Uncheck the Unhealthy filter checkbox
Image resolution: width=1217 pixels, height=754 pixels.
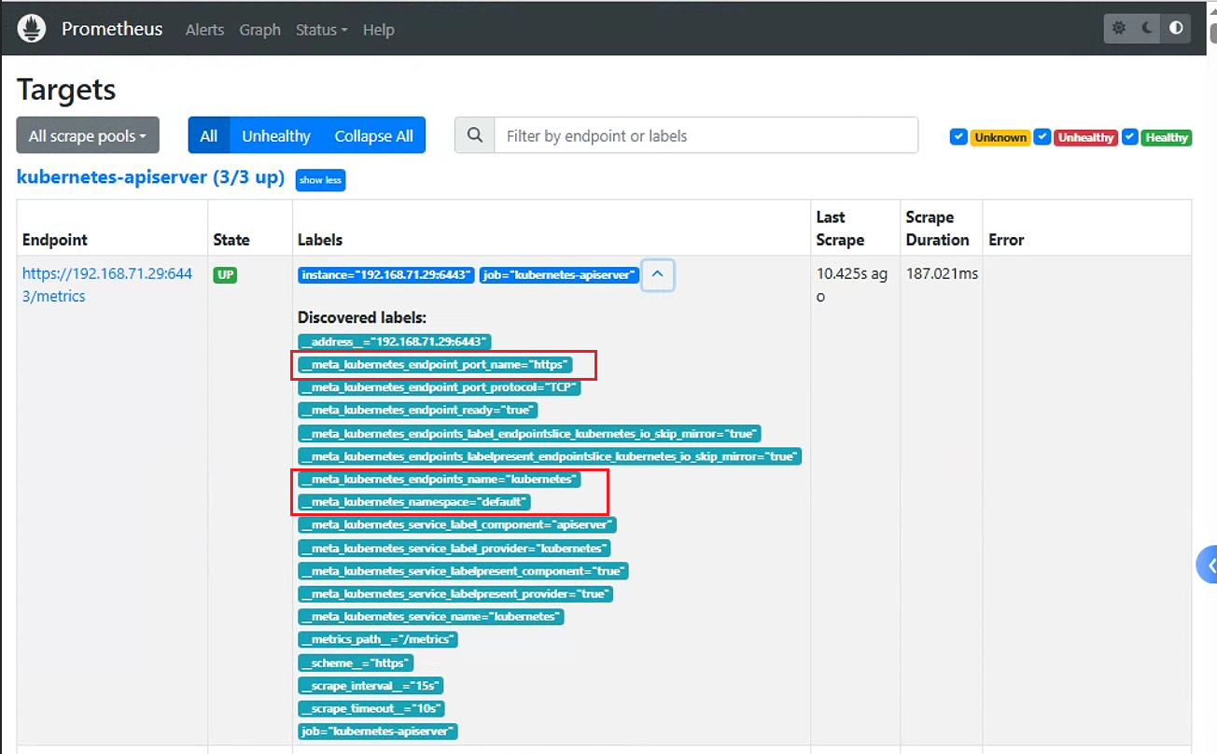(1042, 136)
